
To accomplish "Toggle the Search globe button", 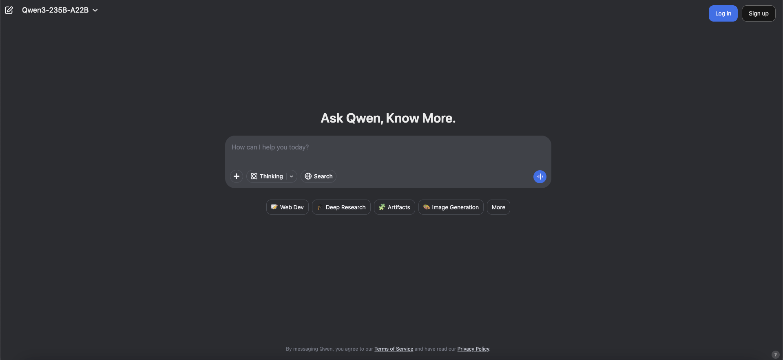I will pyautogui.click(x=319, y=176).
